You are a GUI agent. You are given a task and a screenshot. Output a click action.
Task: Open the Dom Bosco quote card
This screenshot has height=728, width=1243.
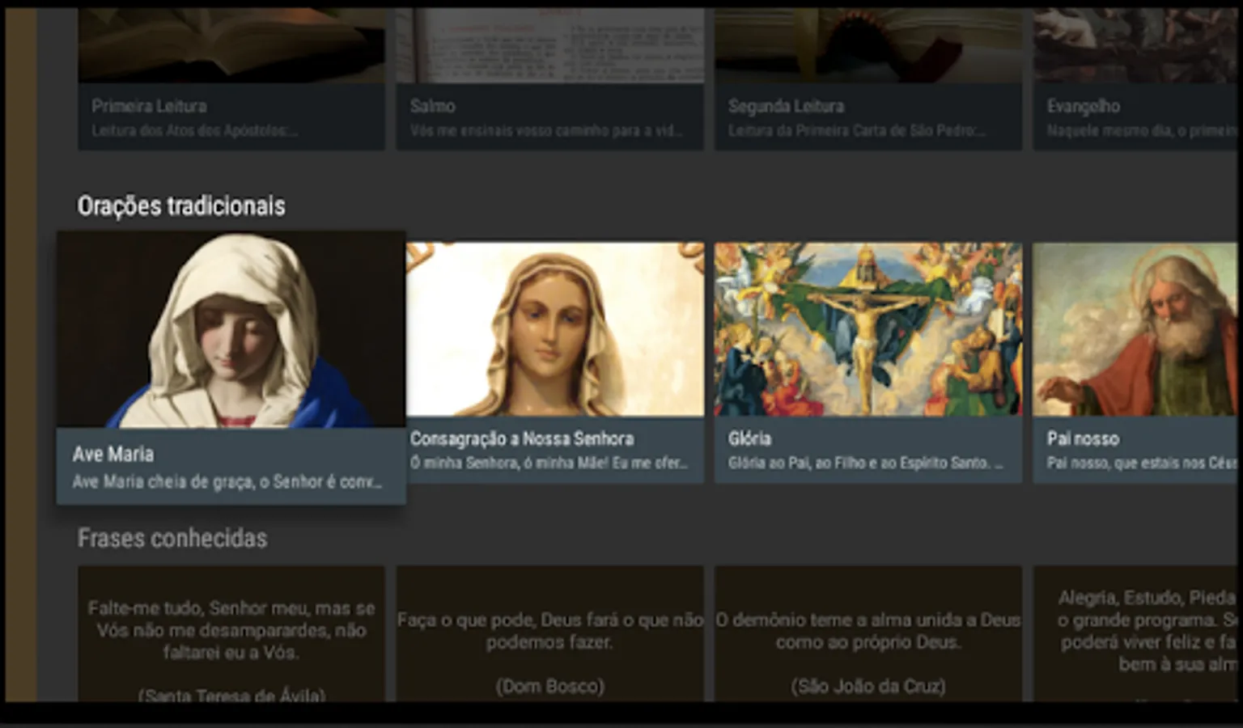coord(550,633)
